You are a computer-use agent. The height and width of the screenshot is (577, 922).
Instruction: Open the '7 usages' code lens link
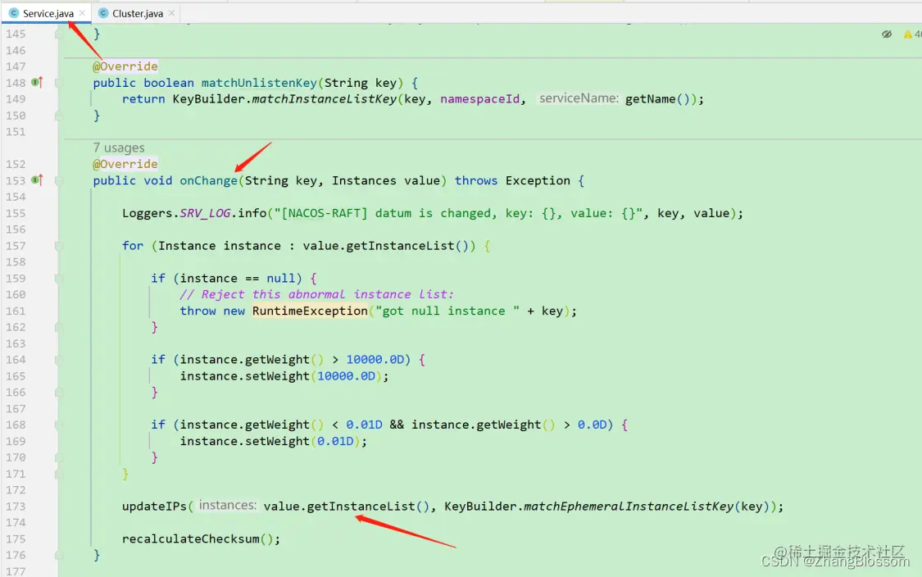[118, 148]
